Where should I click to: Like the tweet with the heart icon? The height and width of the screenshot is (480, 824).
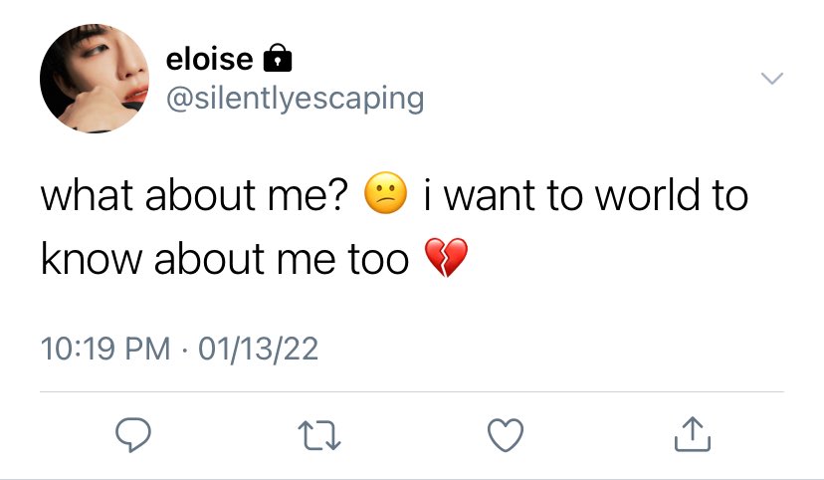pos(506,435)
